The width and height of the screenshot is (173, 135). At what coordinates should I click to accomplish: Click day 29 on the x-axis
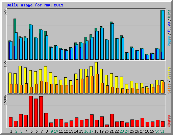[x=152, y=131]
